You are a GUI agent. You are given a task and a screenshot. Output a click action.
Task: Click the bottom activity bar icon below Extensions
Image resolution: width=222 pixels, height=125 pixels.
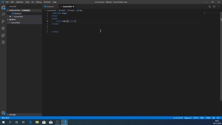point(3,42)
